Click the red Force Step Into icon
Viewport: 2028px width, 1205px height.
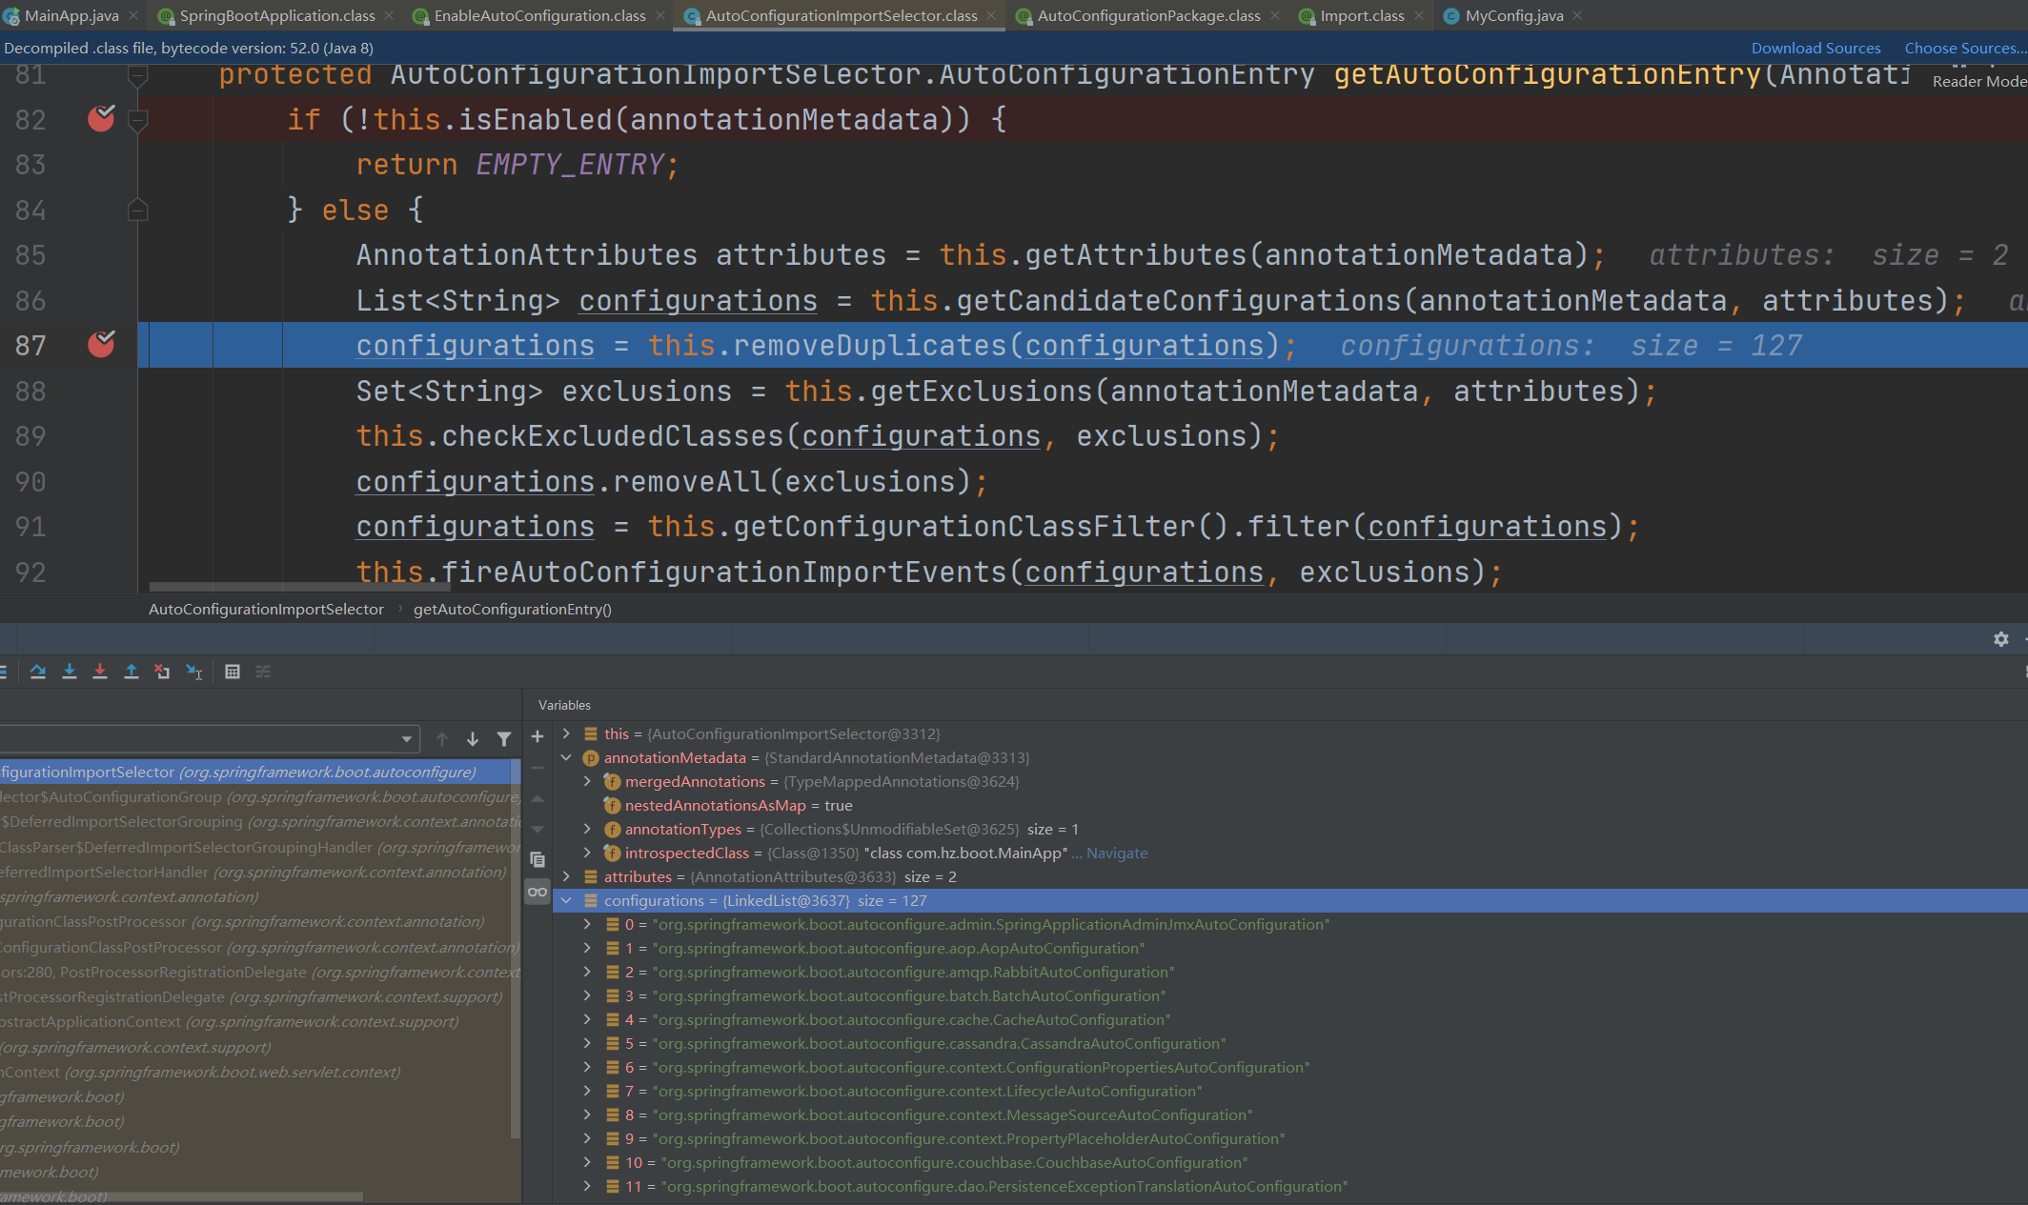pos(100,672)
